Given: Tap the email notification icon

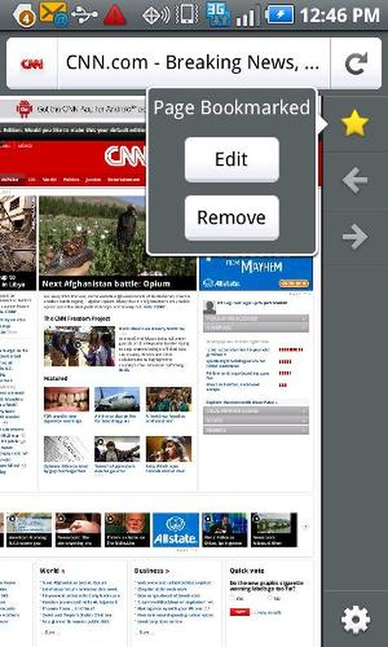Looking at the screenshot, I should (53, 14).
